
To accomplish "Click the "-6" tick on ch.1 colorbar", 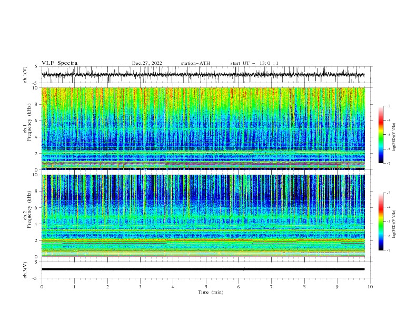I will [x=389, y=149].
